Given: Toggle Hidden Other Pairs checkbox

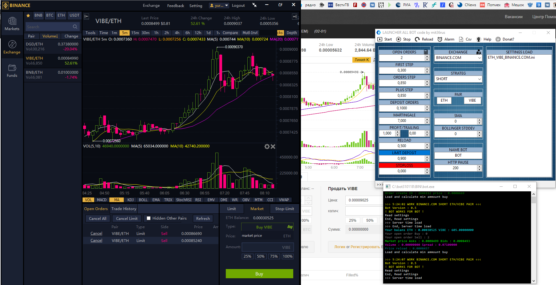Looking at the screenshot, I should pyautogui.click(x=149, y=218).
